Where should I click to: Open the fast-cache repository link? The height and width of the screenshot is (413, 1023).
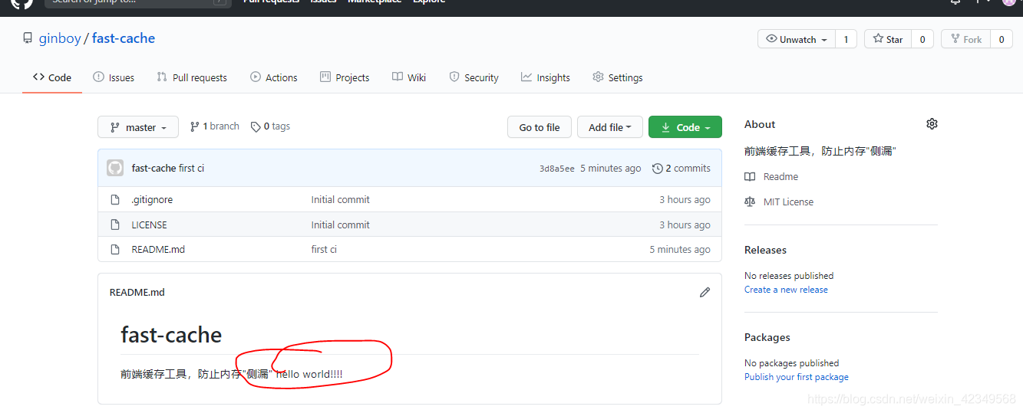[x=124, y=38]
